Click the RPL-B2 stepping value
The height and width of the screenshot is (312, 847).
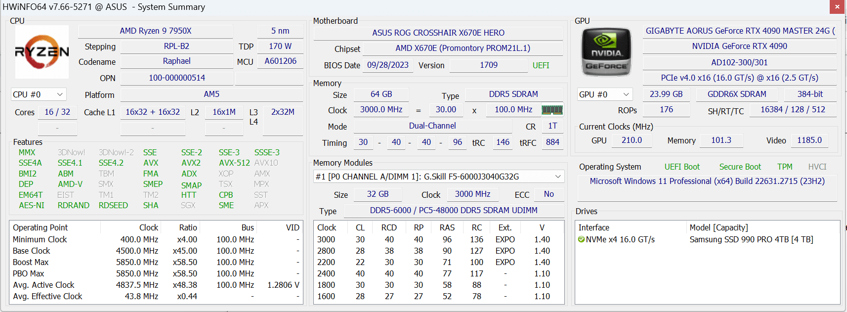(x=176, y=46)
